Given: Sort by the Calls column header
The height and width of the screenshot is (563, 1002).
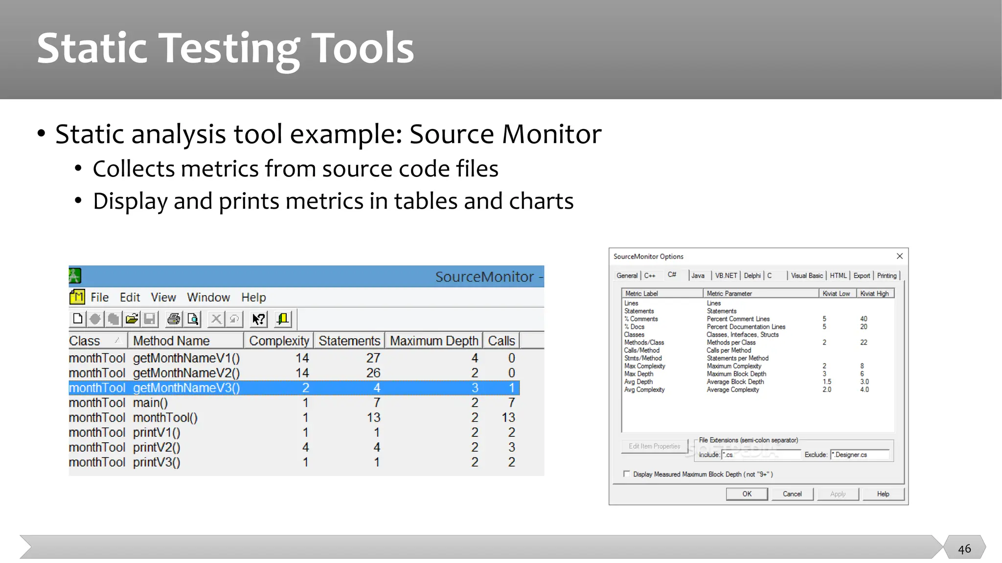Looking at the screenshot, I should pyautogui.click(x=501, y=341).
